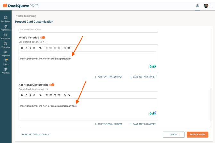
Task: Apply bullet list in What's Included editor
Action: [47, 48]
